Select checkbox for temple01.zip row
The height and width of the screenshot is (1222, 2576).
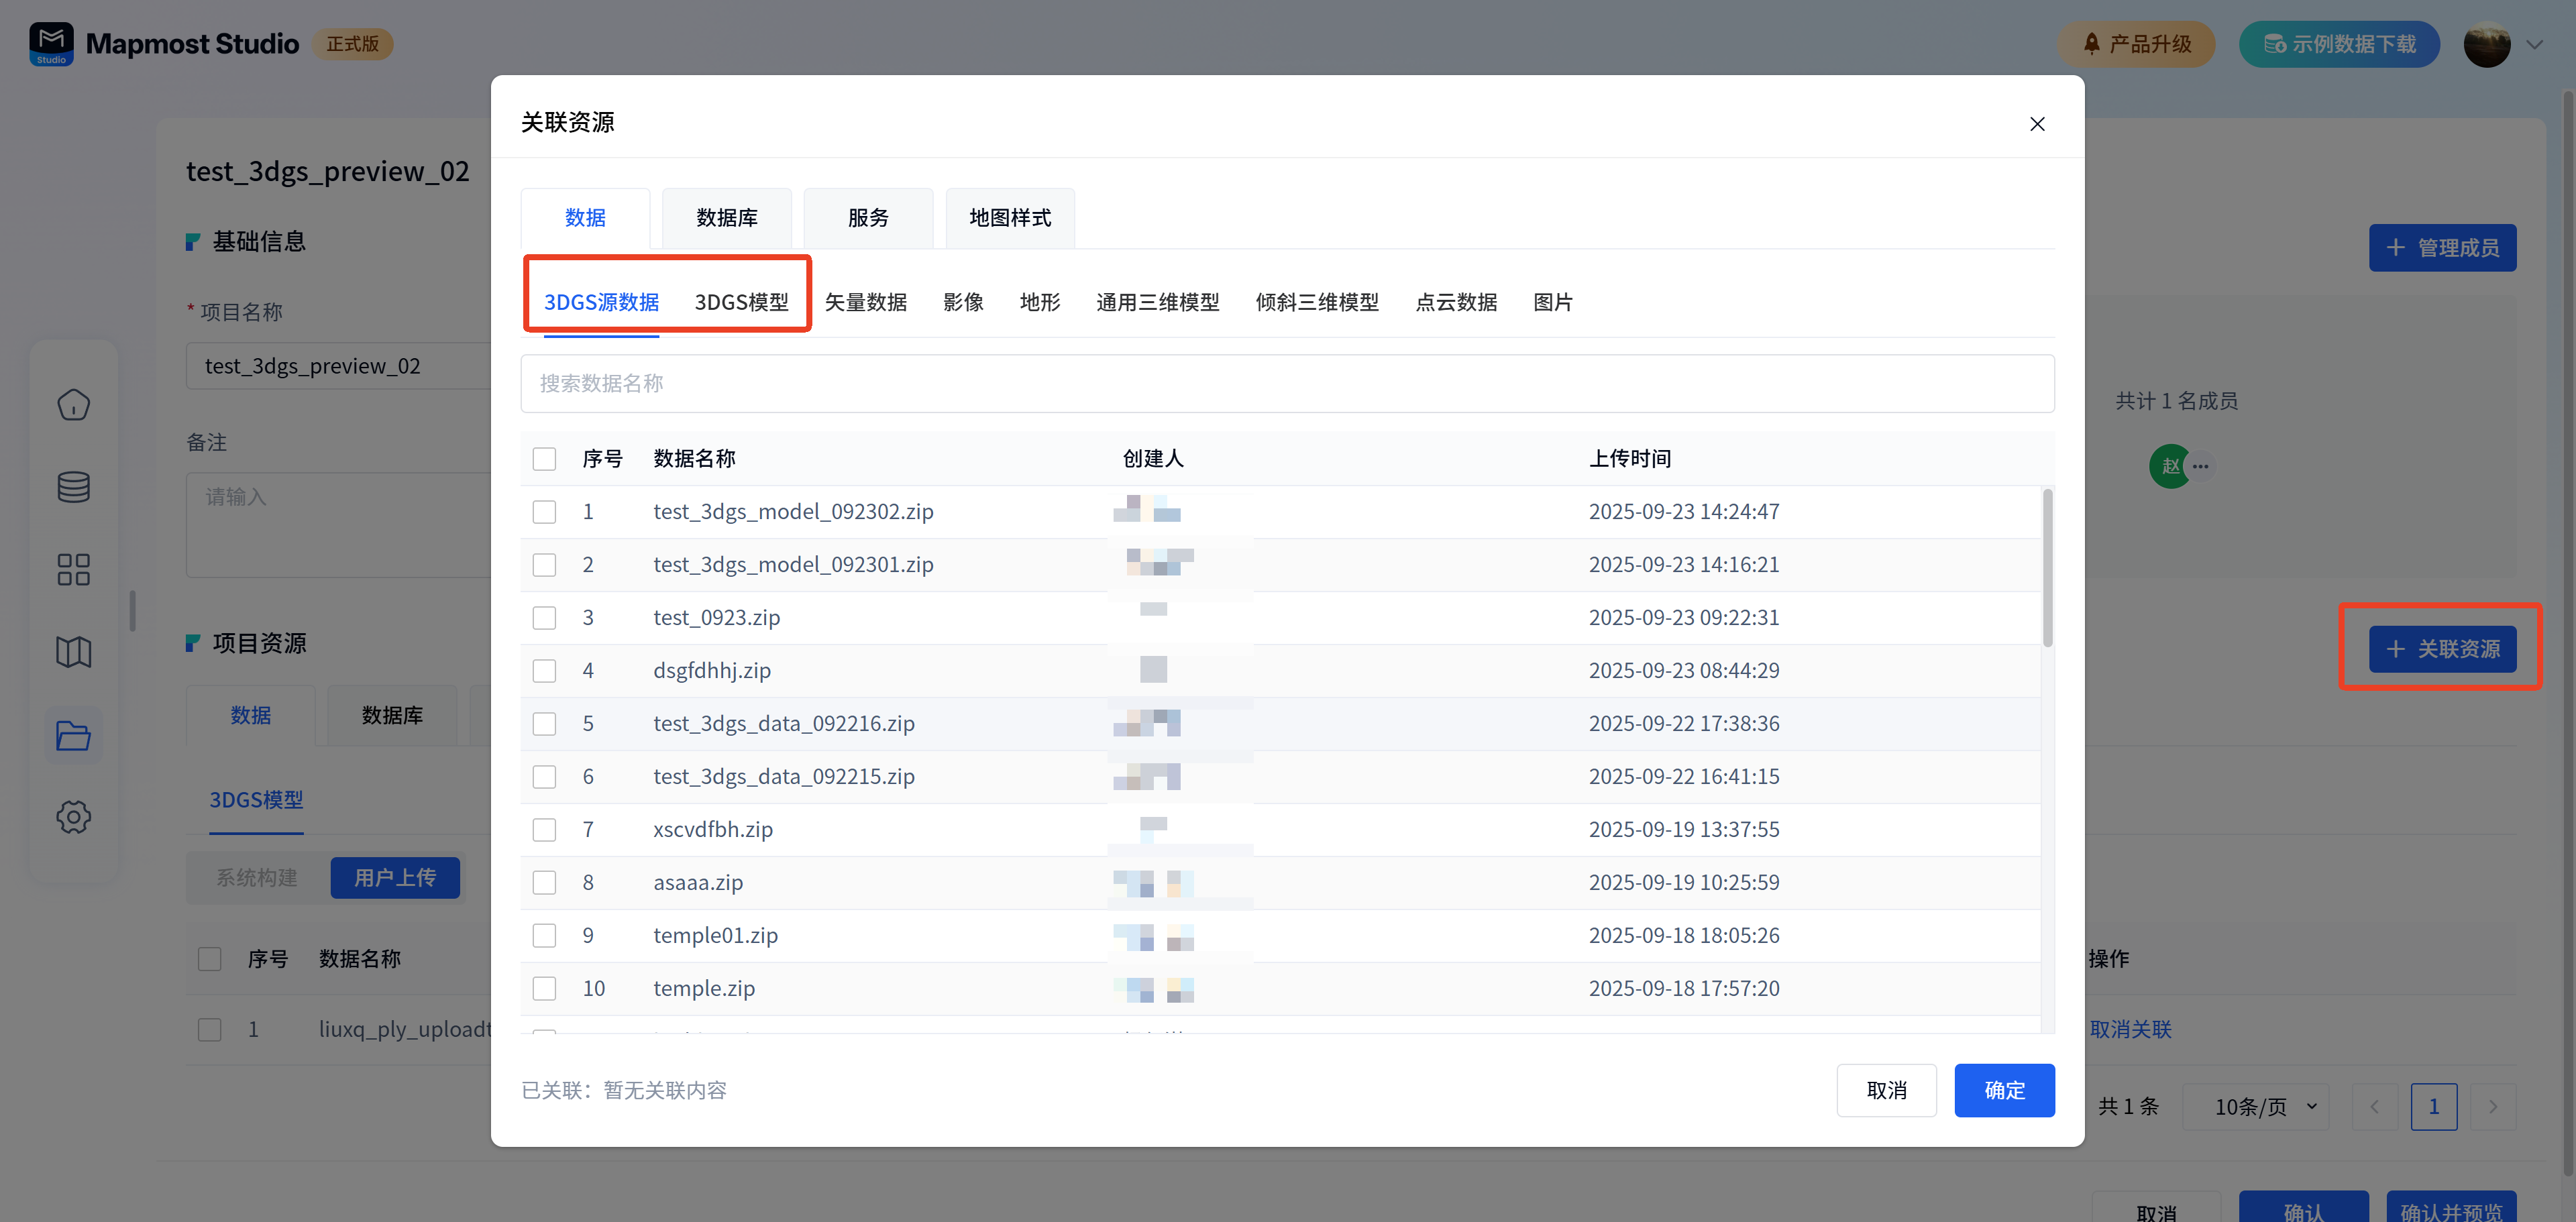point(544,936)
